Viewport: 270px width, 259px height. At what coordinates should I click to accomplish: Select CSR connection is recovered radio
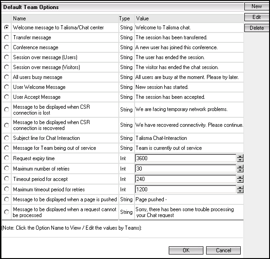click(x=7, y=125)
